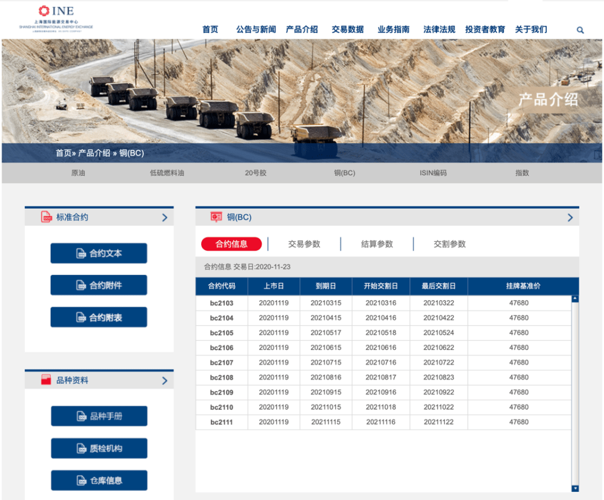
Task: Select the 交割参数 tab
Action: coord(449,244)
